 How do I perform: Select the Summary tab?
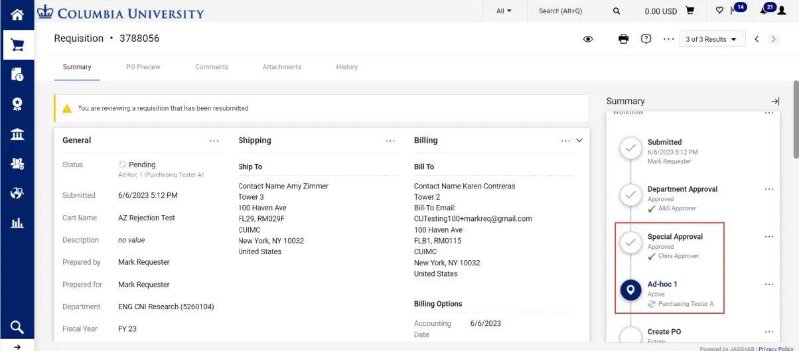(77, 67)
